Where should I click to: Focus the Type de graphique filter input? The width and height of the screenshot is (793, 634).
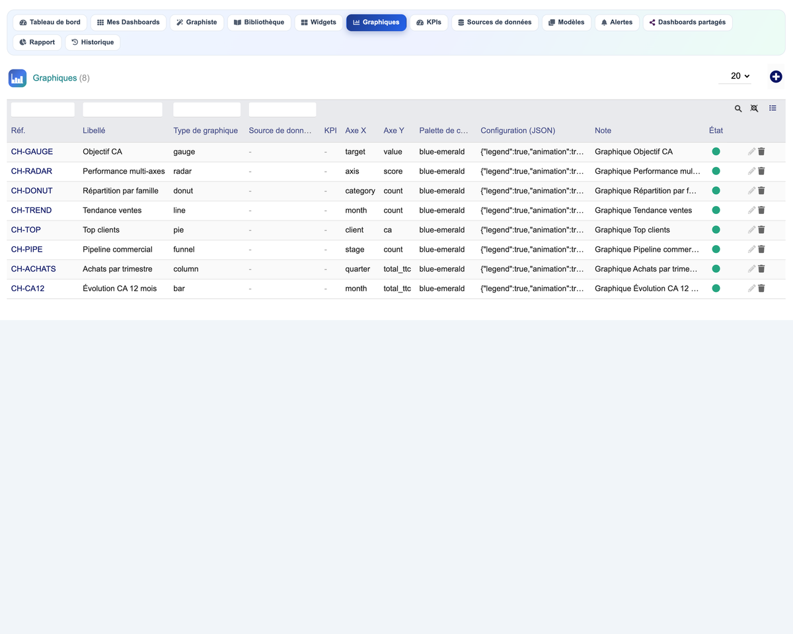(x=207, y=110)
